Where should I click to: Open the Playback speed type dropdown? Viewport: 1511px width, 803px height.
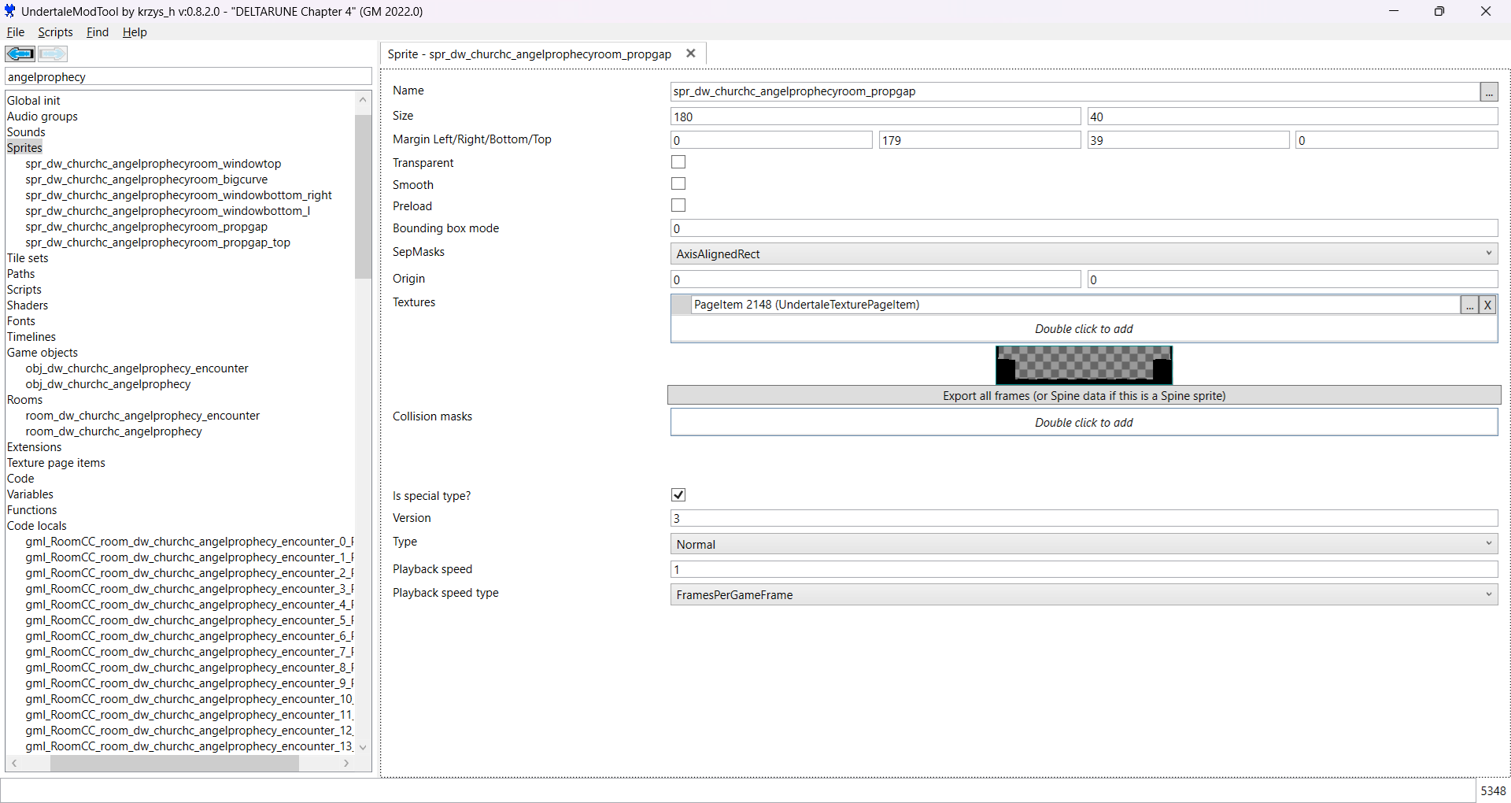tap(1084, 594)
